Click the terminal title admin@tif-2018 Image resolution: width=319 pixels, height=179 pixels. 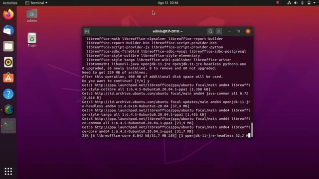167,31
